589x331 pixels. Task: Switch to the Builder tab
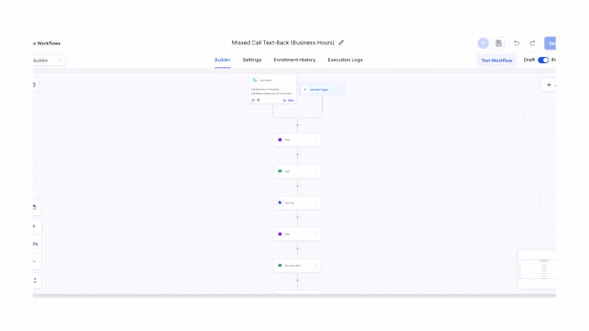(x=222, y=60)
